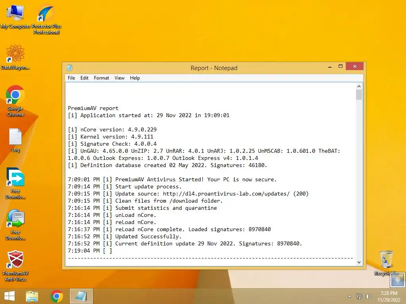The height and width of the screenshot is (304, 406).
Task: Click the Notepad title bar icon
Action: [x=69, y=68]
